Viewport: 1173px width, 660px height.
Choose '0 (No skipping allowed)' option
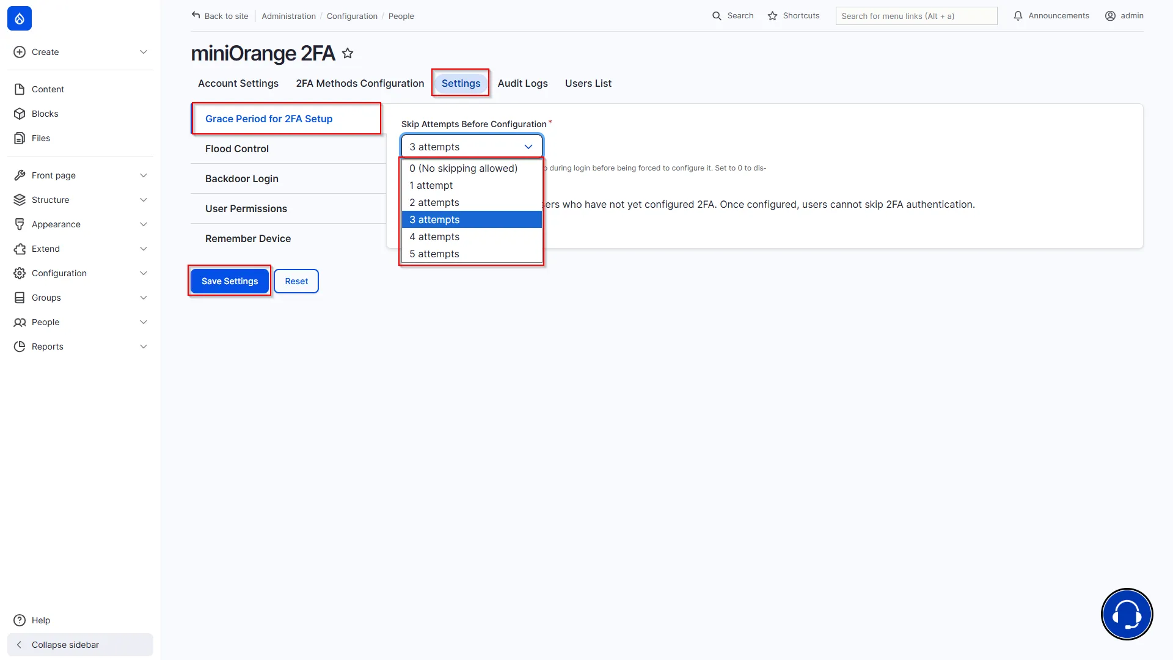pos(472,168)
